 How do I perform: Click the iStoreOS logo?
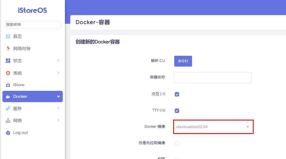(x=33, y=11)
